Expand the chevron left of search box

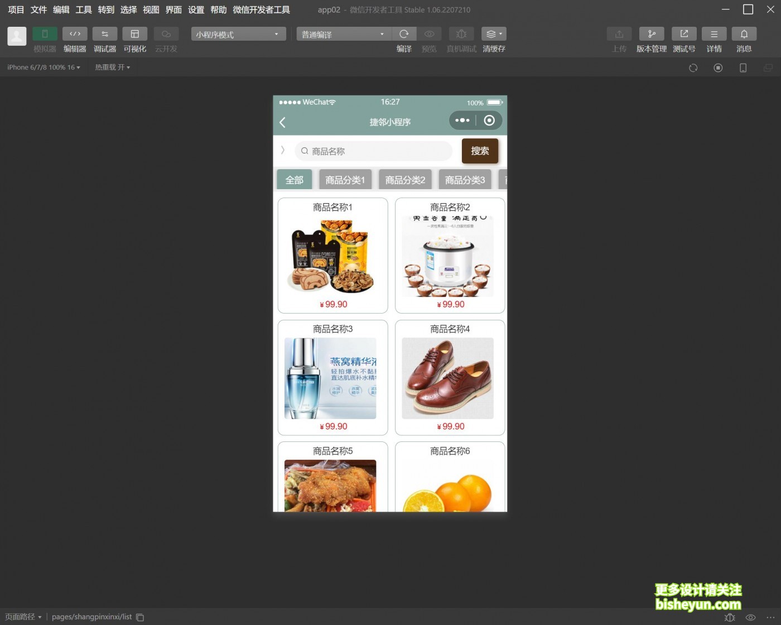tap(283, 150)
